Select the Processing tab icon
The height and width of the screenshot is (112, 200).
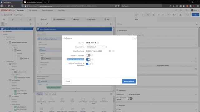tap(22, 19)
